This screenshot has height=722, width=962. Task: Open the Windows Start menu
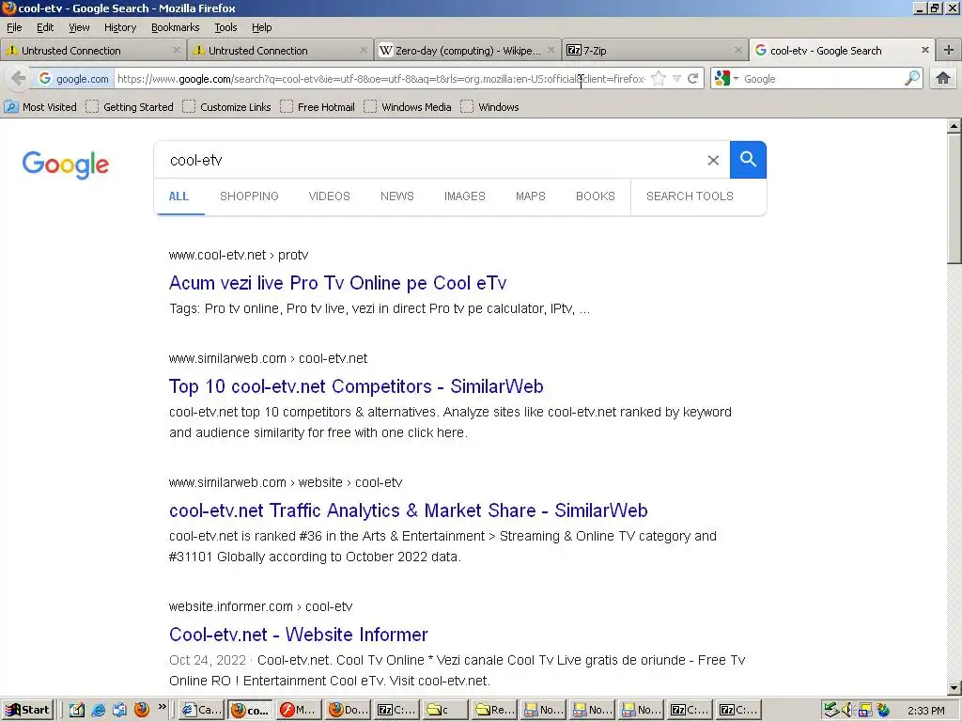(27, 710)
